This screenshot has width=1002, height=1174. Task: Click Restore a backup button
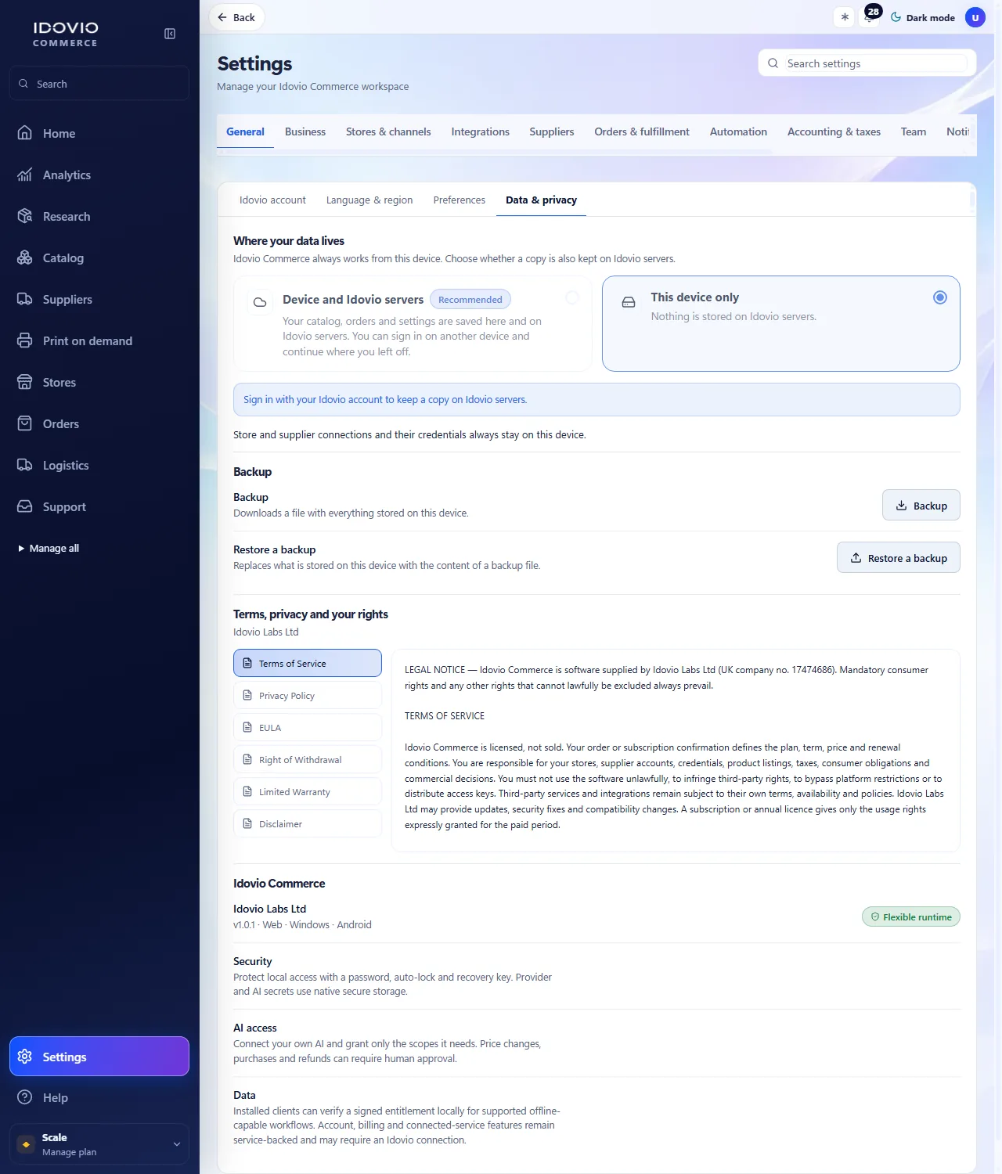[x=899, y=558]
